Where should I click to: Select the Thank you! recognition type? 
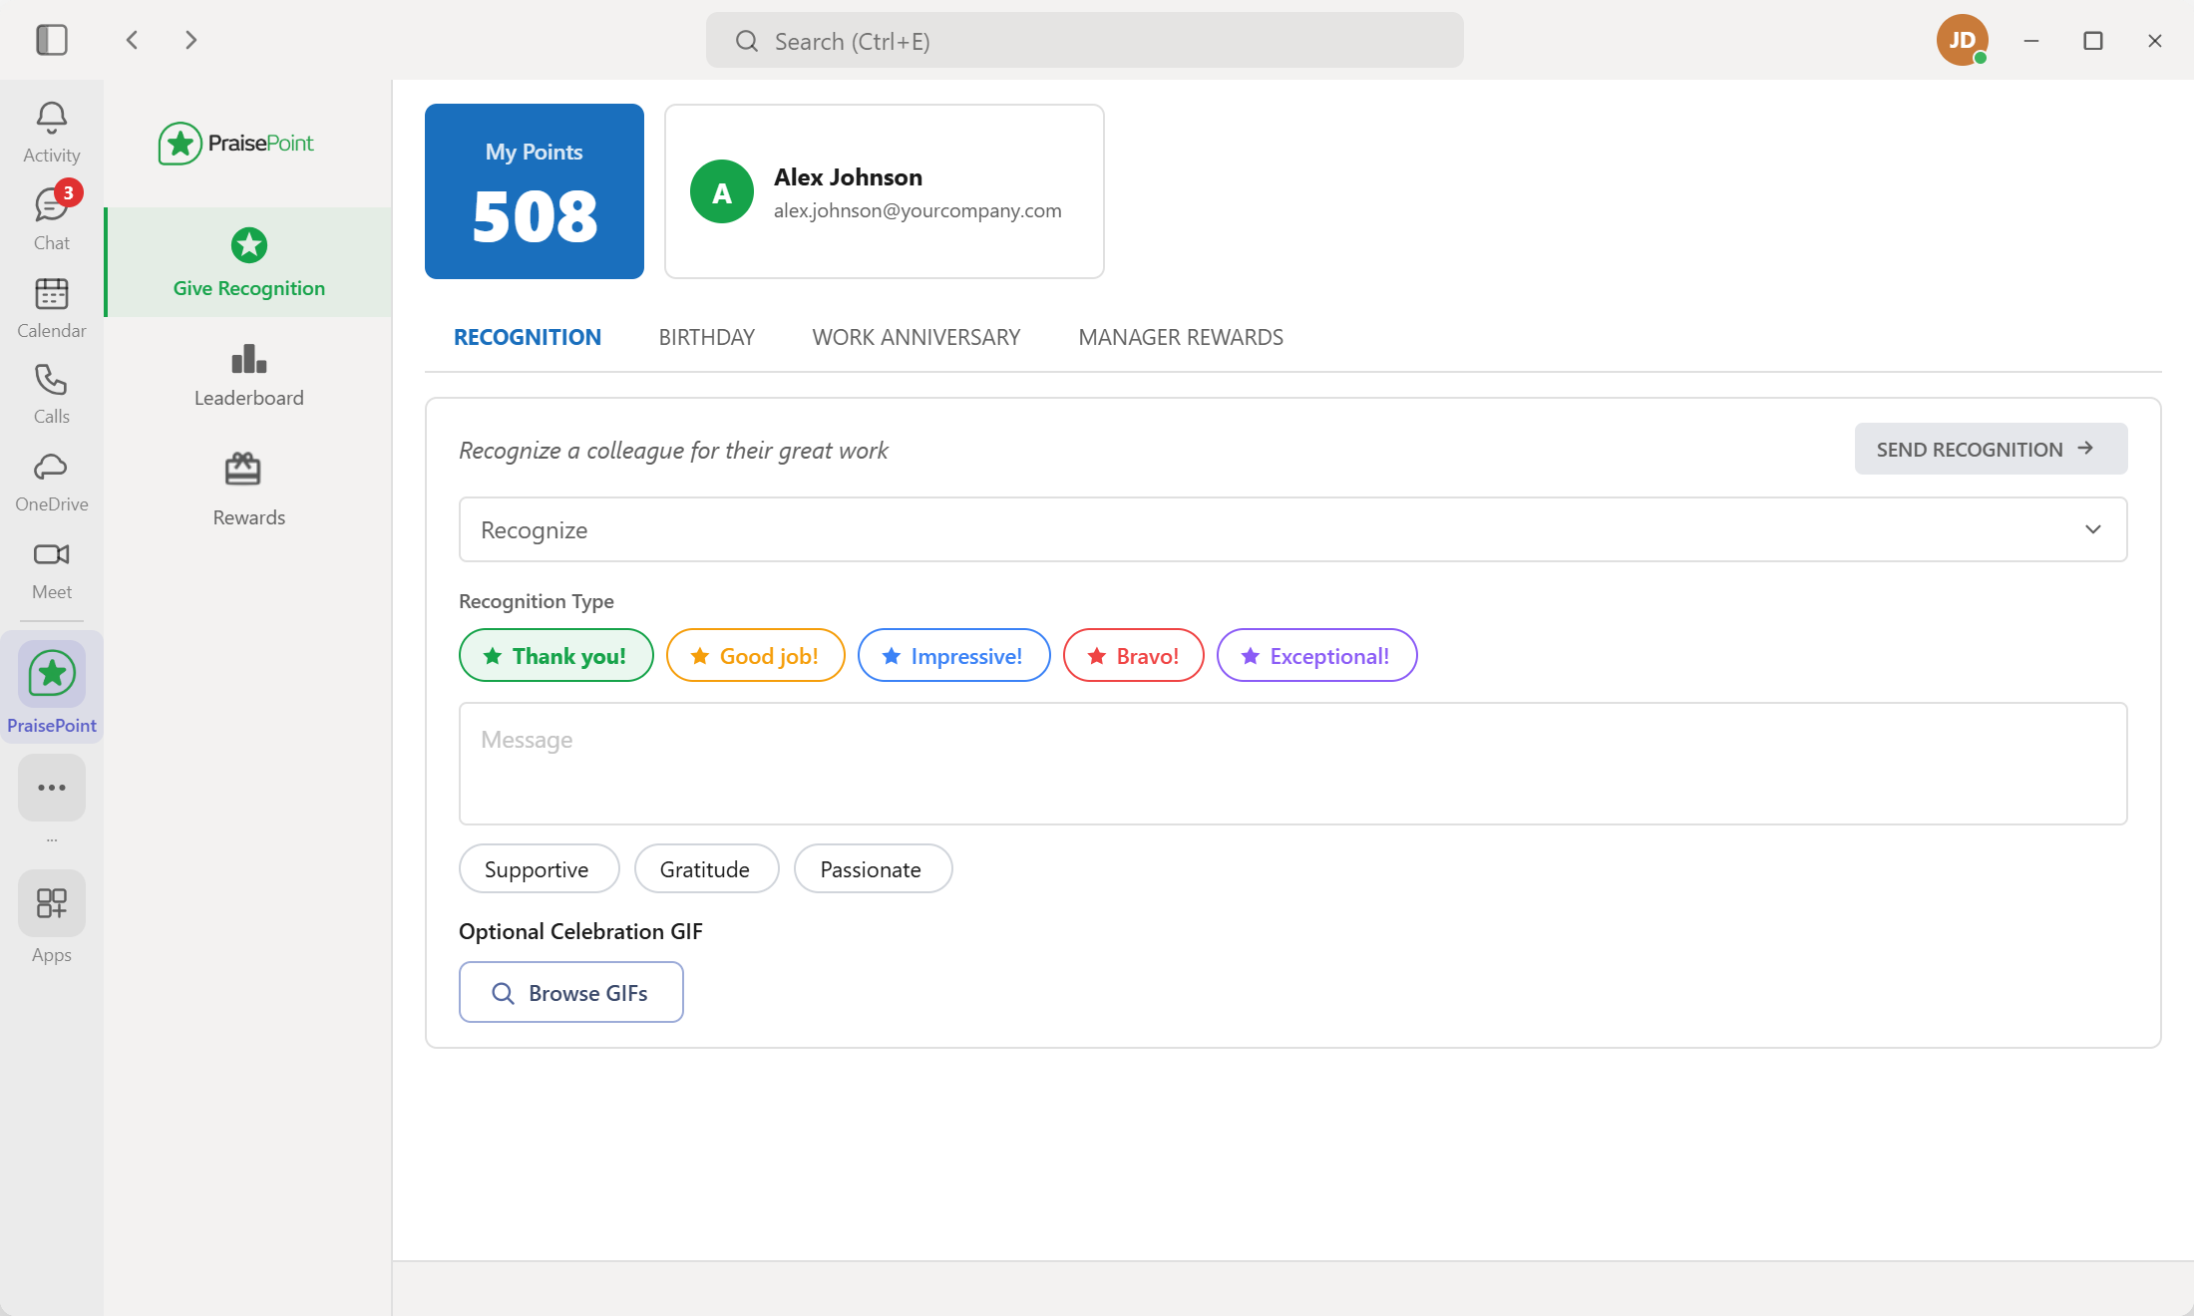click(x=556, y=655)
